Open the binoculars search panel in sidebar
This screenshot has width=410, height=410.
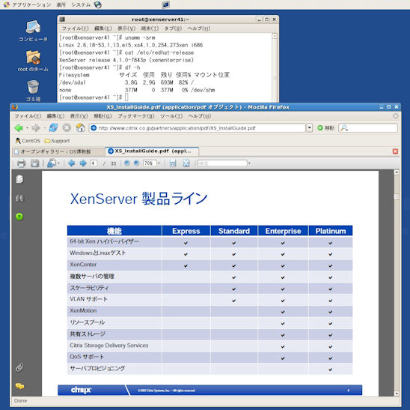[19, 199]
